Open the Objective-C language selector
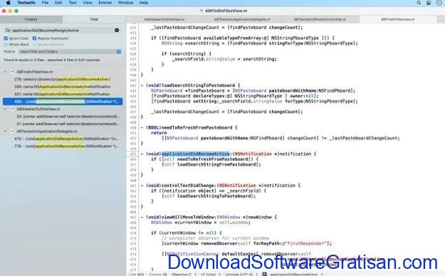This screenshot has width=445, height=276. pos(182,275)
